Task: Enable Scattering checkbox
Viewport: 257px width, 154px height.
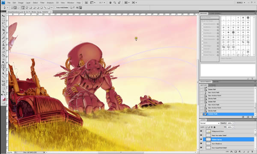Action: [x=203, y=27]
